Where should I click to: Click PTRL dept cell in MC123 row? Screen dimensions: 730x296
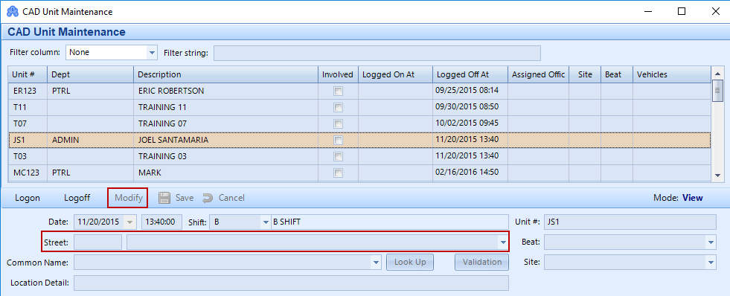point(90,173)
